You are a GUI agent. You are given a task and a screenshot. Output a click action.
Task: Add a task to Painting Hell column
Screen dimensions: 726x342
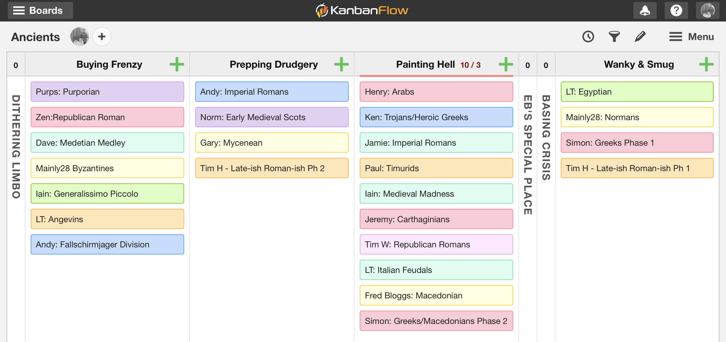[506, 65]
